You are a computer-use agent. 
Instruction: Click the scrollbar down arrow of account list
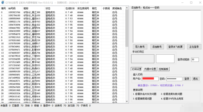tap(127, 101)
